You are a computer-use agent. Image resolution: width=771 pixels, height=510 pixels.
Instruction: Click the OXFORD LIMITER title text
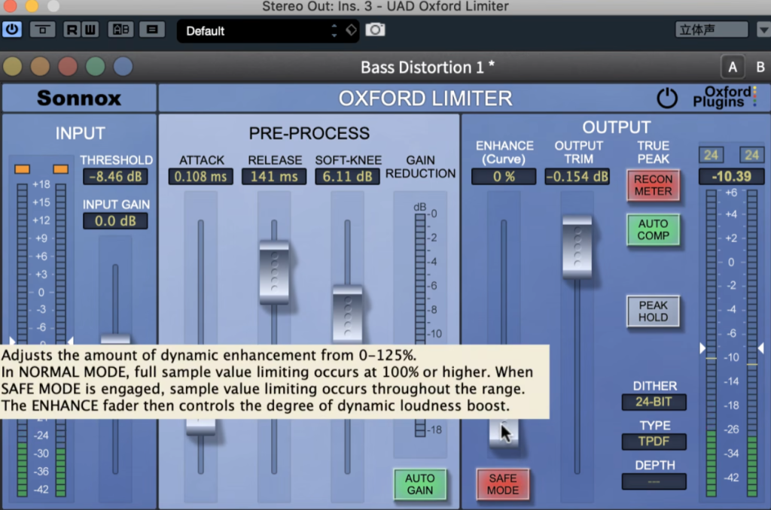point(425,99)
